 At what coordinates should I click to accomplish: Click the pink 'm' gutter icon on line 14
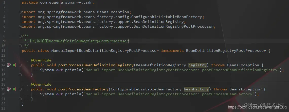click(9, 65)
